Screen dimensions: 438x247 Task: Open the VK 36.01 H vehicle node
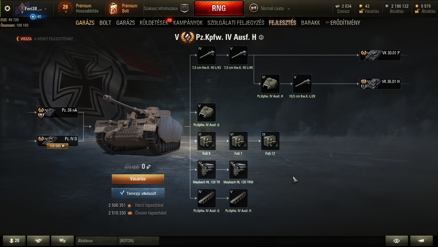coord(380,84)
